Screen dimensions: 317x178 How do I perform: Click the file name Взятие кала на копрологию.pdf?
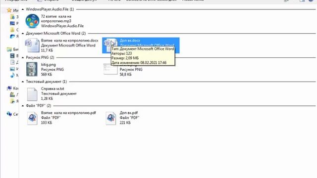click(x=68, y=113)
